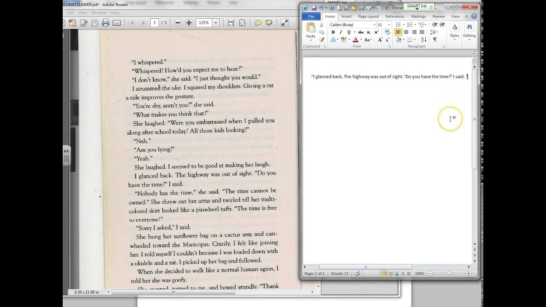Viewport: 546px width, 307px height.
Task: Open the Bullets list dropdown arrow
Action: pyautogui.click(x=403, y=25)
